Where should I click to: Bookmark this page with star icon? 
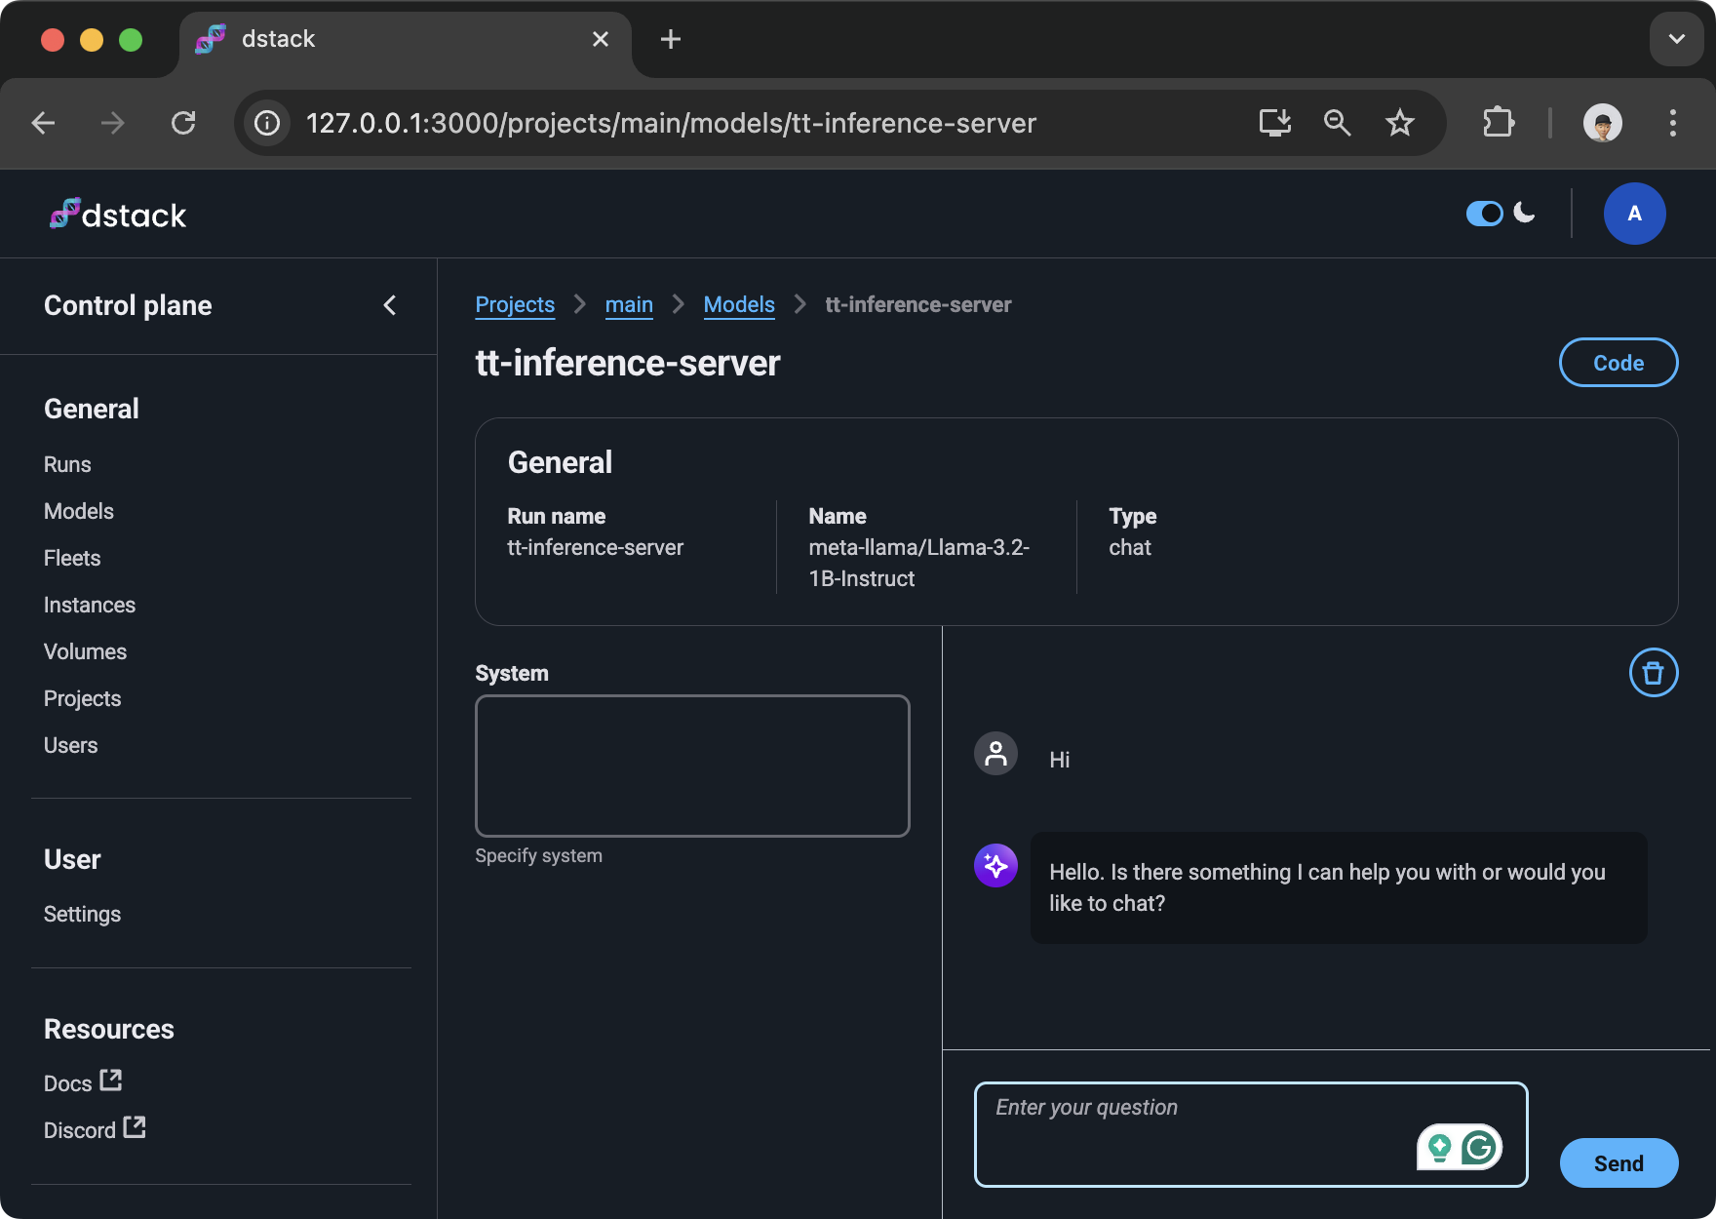(x=1399, y=123)
